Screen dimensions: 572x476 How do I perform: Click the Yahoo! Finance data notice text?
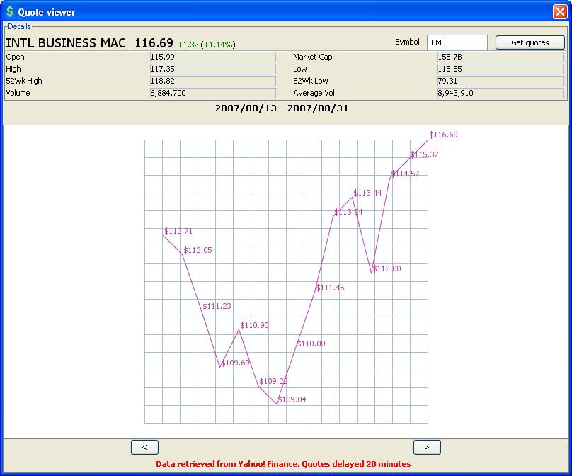pos(283,464)
